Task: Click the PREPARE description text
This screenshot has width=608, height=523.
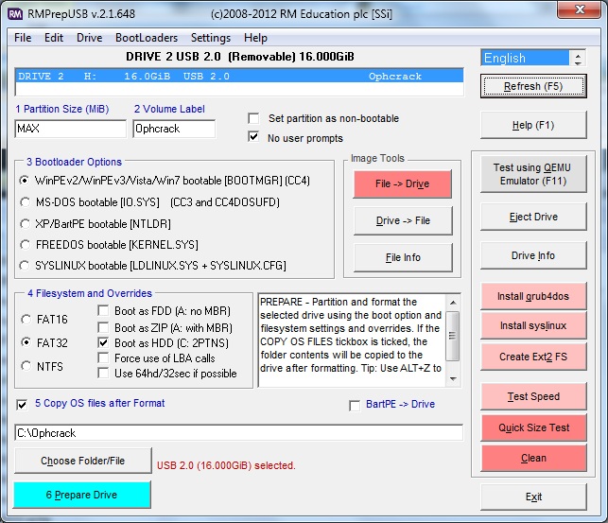Action: [351, 335]
